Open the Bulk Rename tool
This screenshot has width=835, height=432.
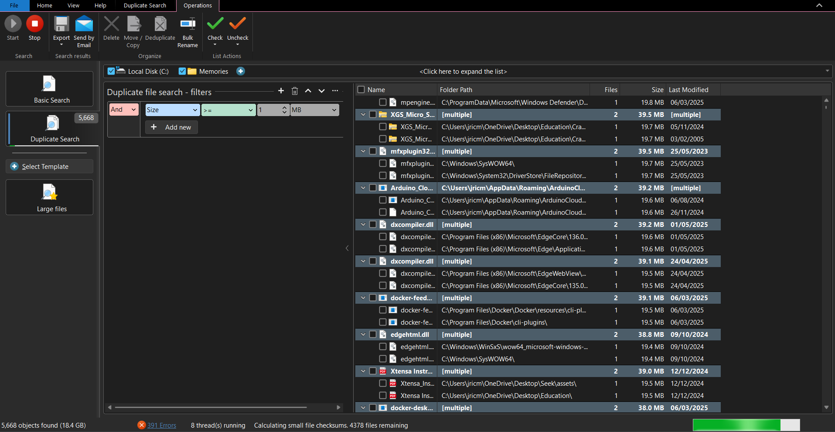pyautogui.click(x=187, y=24)
